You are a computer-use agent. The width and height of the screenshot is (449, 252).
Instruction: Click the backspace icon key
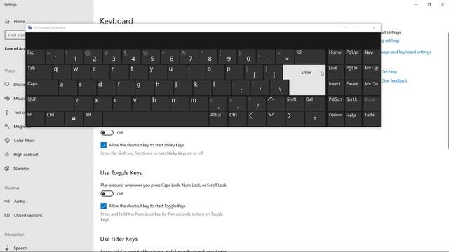310,56
